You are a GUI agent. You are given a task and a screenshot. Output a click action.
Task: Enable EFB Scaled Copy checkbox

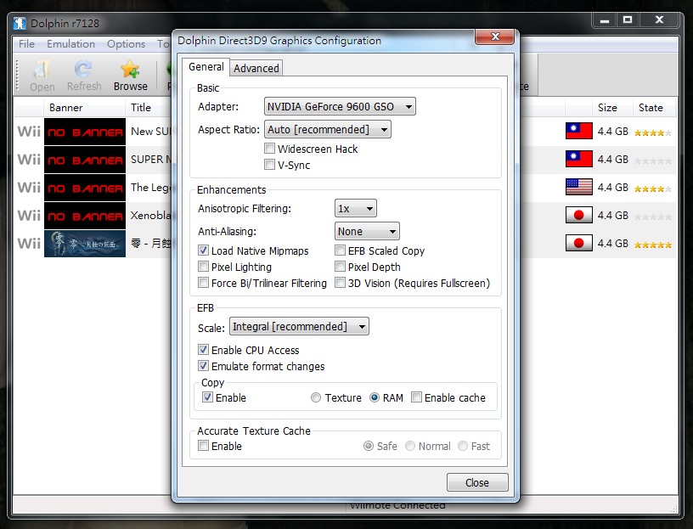pyautogui.click(x=340, y=250)
